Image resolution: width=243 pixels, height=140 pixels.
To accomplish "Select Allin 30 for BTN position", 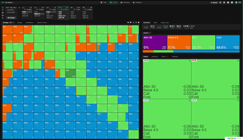I will tap(62, 18).
